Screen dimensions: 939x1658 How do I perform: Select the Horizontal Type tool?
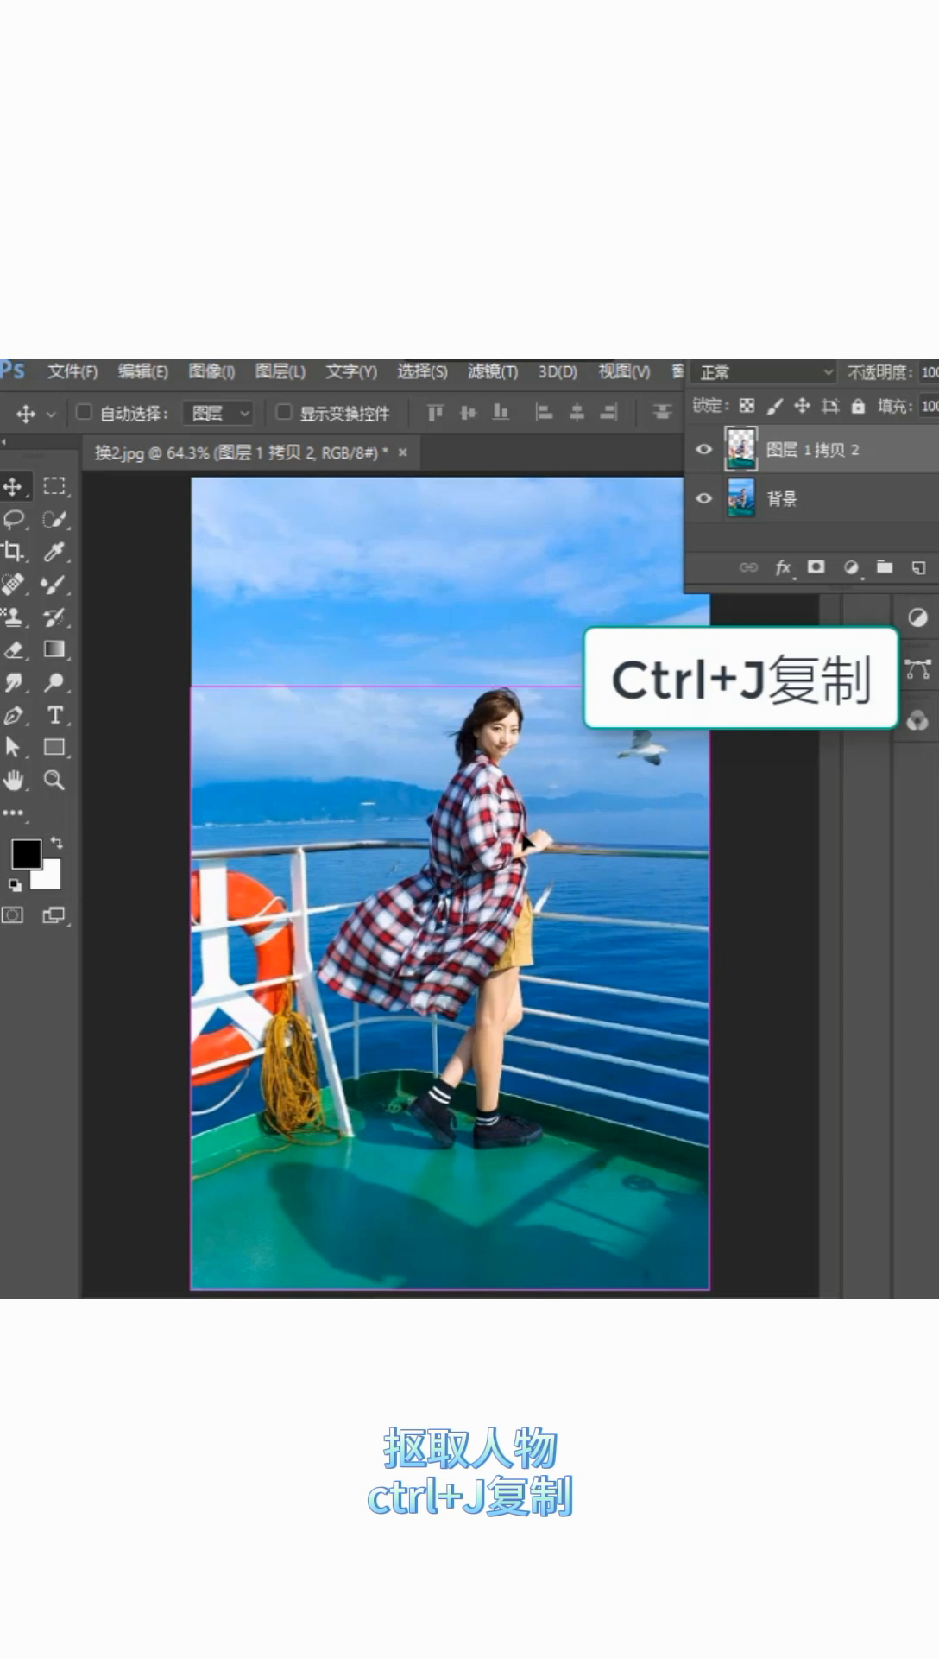[54, 715]
